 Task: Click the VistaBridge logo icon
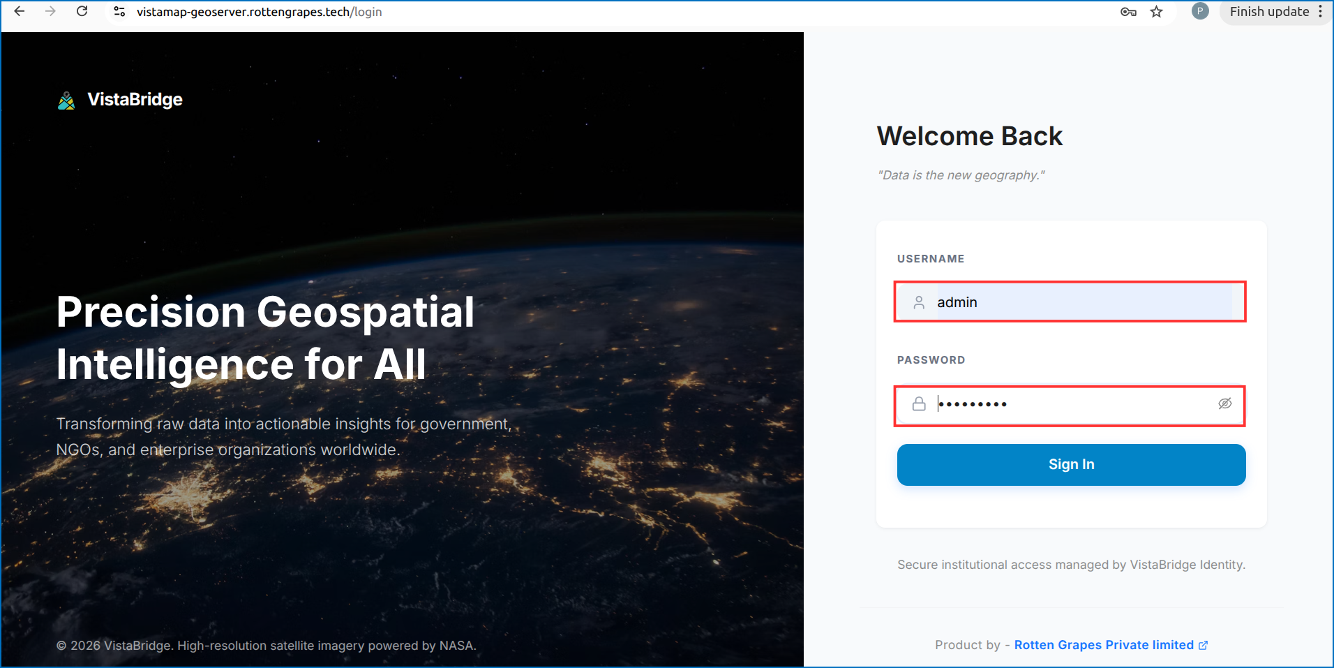pyautogui.click(x=66, y=101)
